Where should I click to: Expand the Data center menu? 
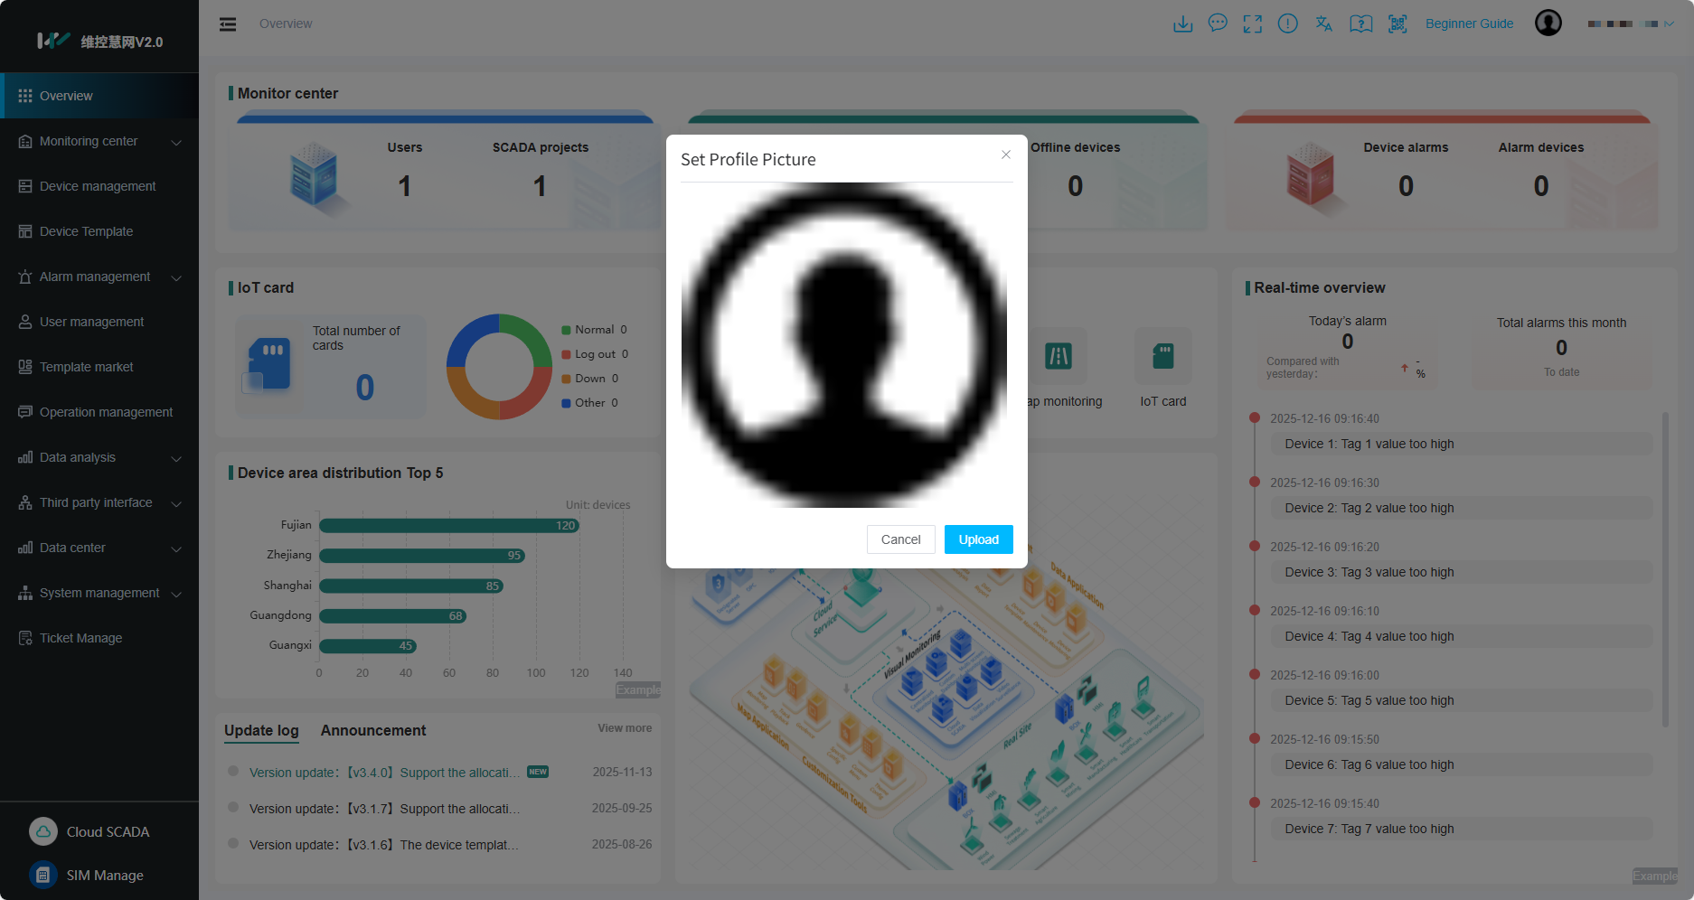point(99,548)
